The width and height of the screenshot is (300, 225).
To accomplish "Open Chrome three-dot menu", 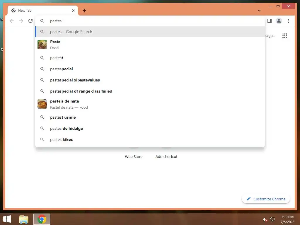I will (x=288, y=21).
